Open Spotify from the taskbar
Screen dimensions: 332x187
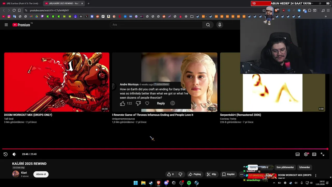click(x=189, y=183)
